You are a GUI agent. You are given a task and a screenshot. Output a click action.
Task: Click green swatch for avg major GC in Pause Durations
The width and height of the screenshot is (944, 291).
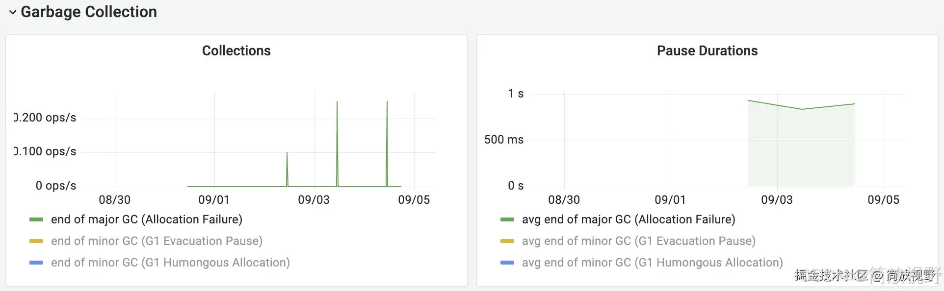(x=507, y=219)
